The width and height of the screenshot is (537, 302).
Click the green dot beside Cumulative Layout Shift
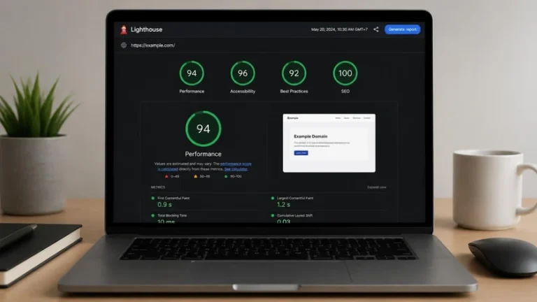pyautogui.click(x=273, y=215)
